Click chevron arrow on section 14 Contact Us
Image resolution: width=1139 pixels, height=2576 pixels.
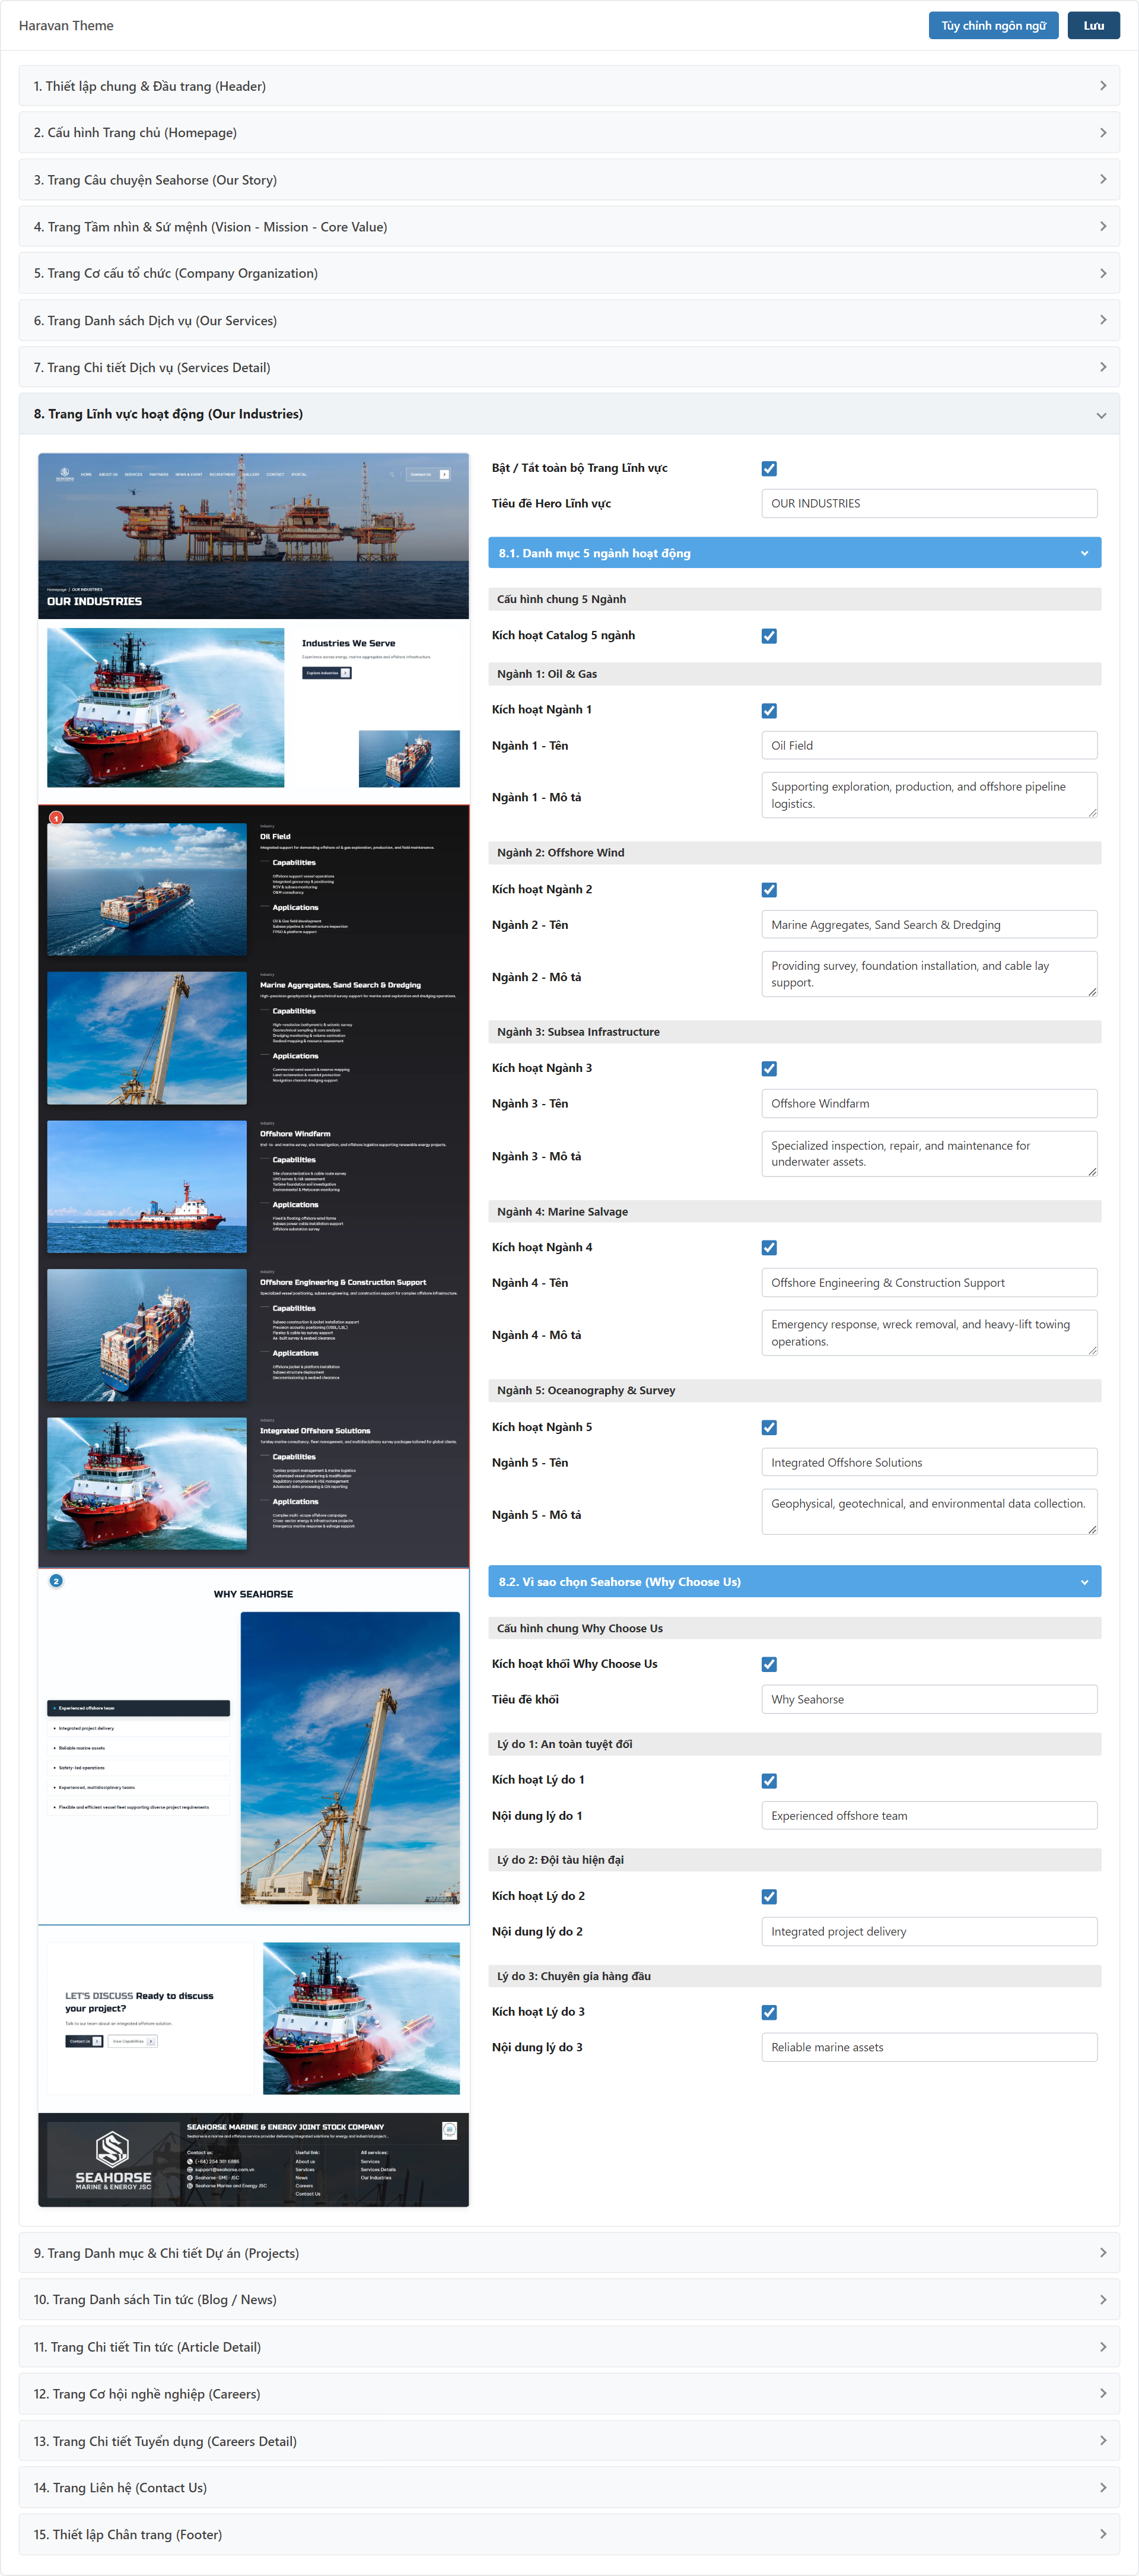click(1102, 2487)
